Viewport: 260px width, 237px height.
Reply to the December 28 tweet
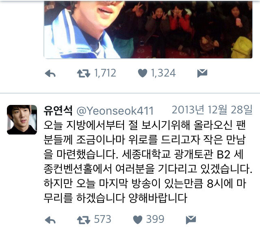tap(50, 220)
